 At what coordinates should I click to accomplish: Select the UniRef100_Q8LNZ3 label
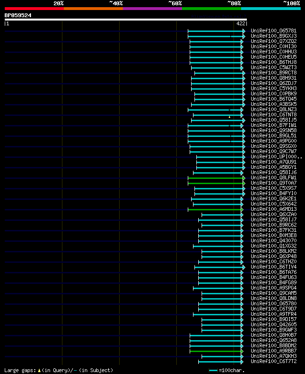[x=274, y=110]
